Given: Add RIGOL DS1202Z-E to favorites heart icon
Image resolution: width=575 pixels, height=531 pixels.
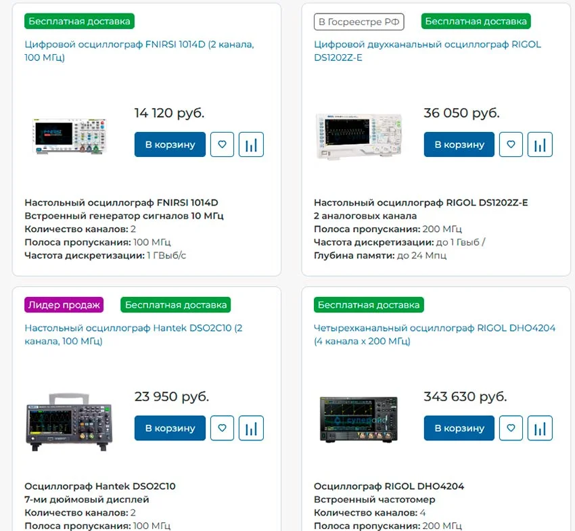Looking at the screenshot, I should pyautogui.click(x=511, y=145).
